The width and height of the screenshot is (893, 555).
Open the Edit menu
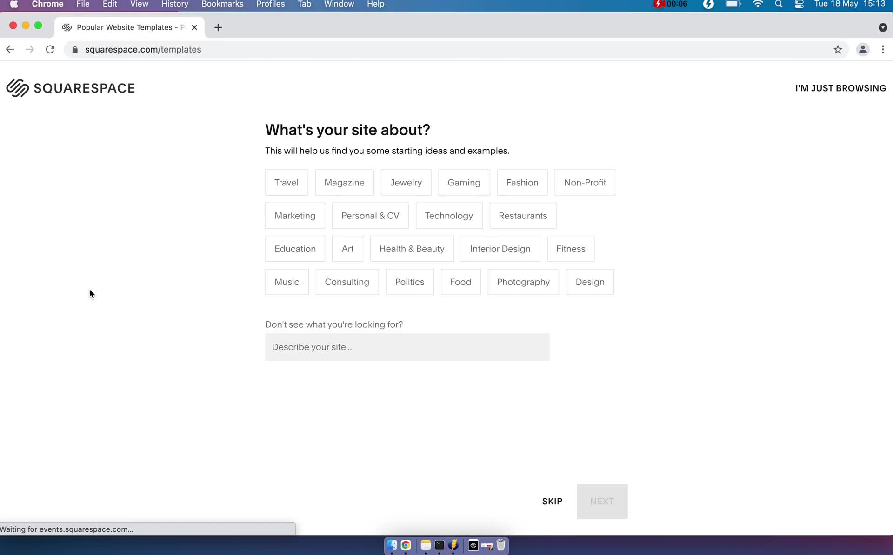point(110,4)
